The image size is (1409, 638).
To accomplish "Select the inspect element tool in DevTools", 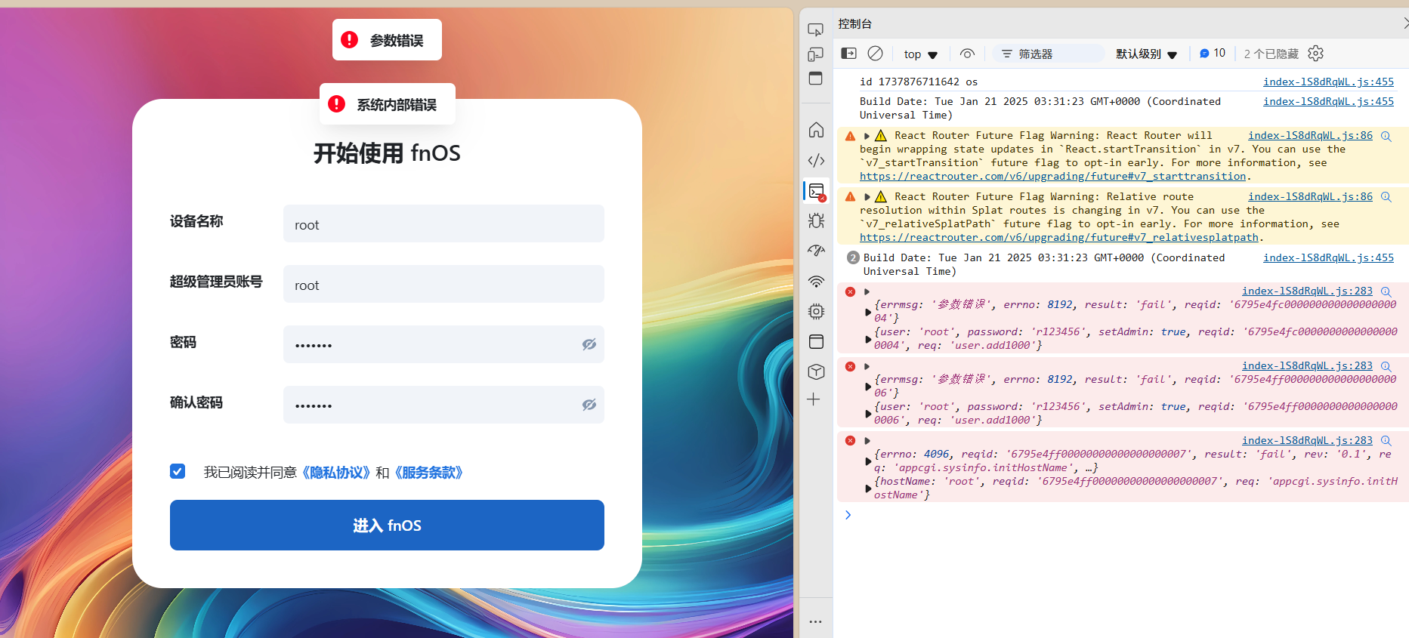I will point(815,30).
